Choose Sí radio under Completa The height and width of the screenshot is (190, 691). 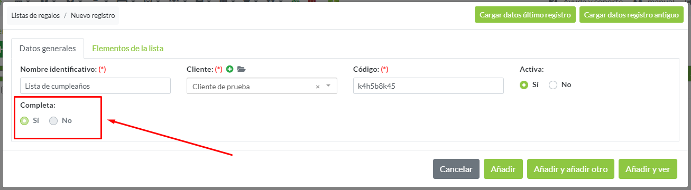click(x=24, y=120)
